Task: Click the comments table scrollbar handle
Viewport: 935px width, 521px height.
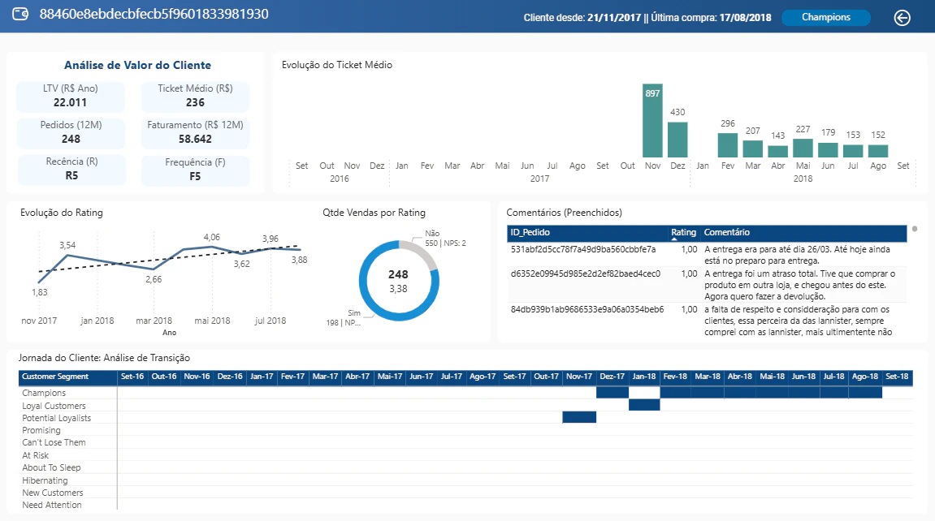Action: click(x=915, y=229)
